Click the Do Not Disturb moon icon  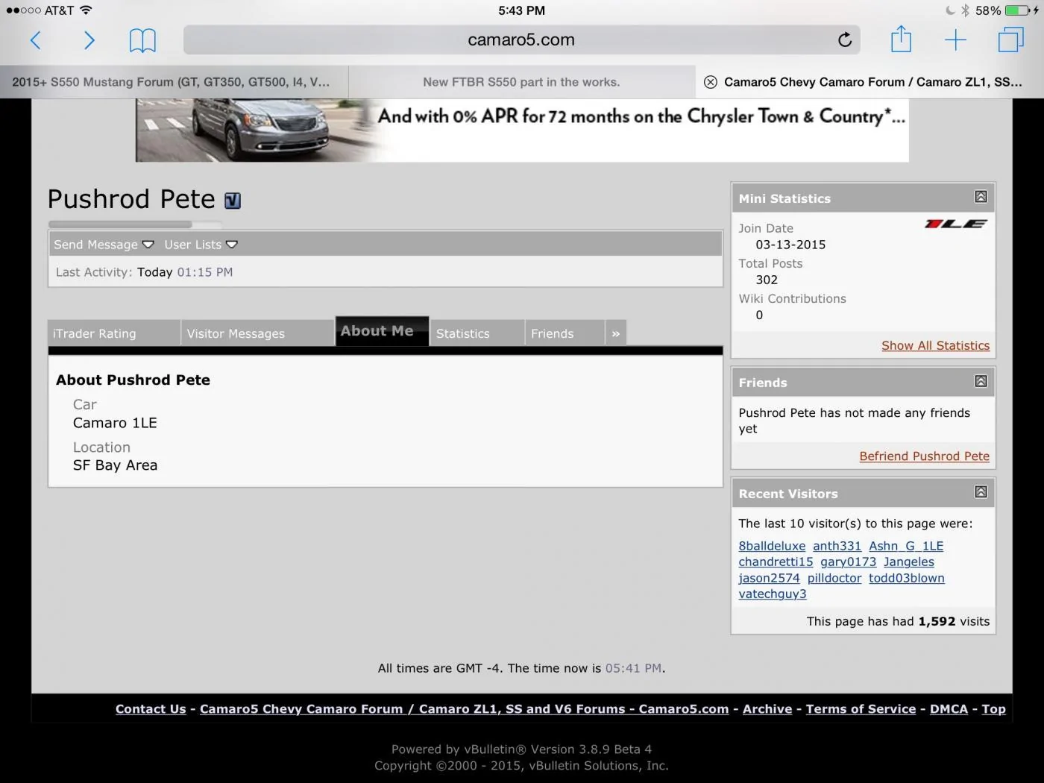coord(949,10)
